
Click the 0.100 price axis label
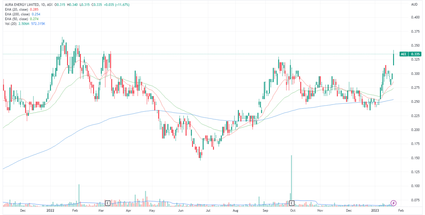415,186
